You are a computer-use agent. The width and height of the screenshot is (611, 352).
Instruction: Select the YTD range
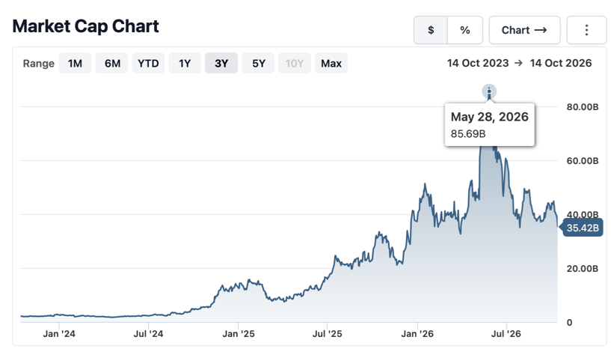[148, 63]
